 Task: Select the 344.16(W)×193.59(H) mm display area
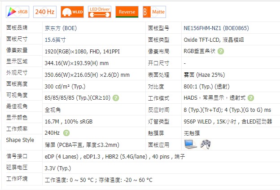(77, 63)
